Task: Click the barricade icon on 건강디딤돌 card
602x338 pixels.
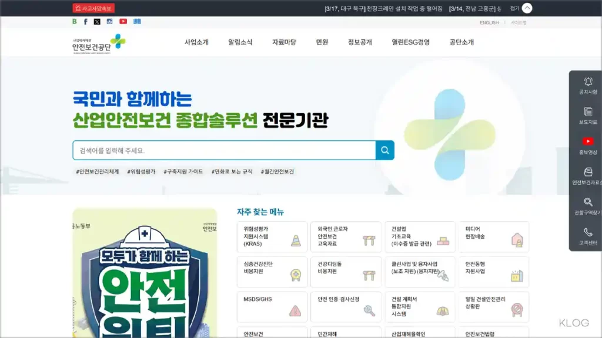Action: point(369,275)
